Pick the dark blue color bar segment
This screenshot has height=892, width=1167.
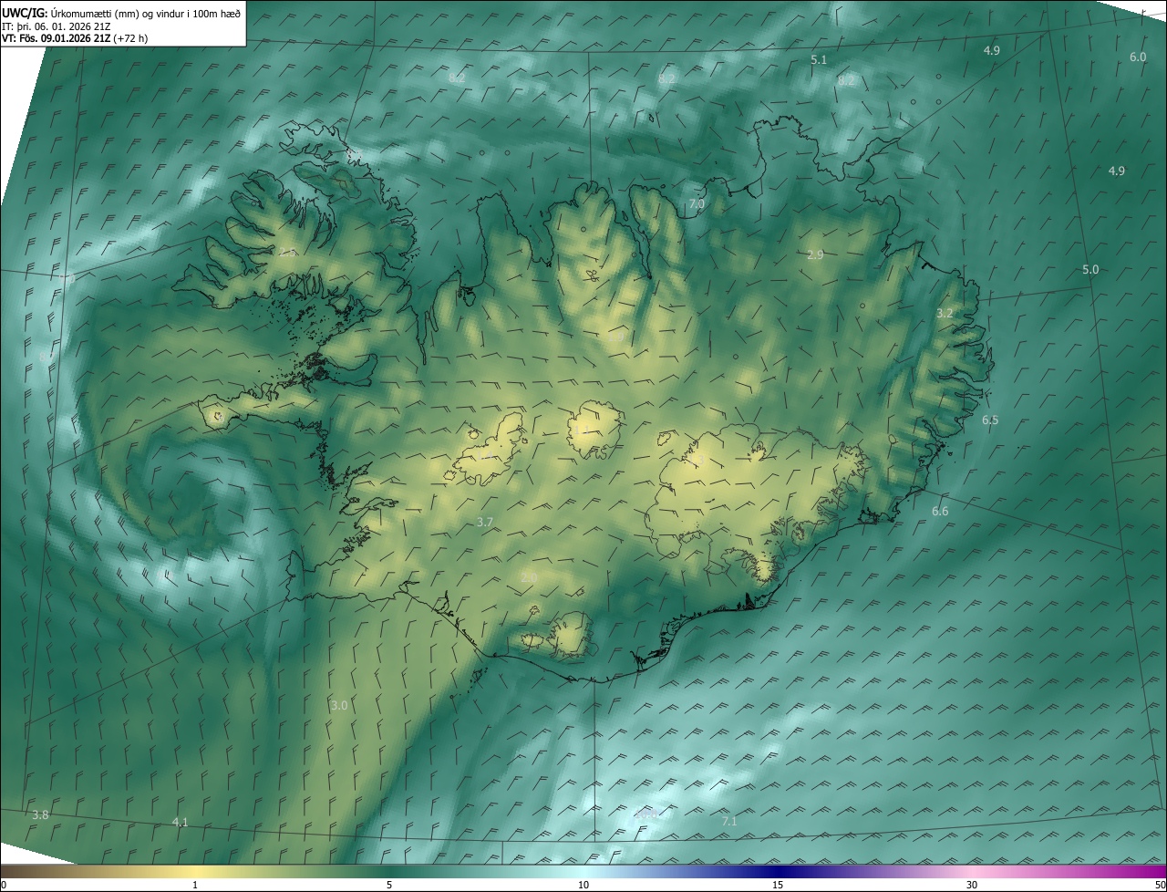(778, 872)
